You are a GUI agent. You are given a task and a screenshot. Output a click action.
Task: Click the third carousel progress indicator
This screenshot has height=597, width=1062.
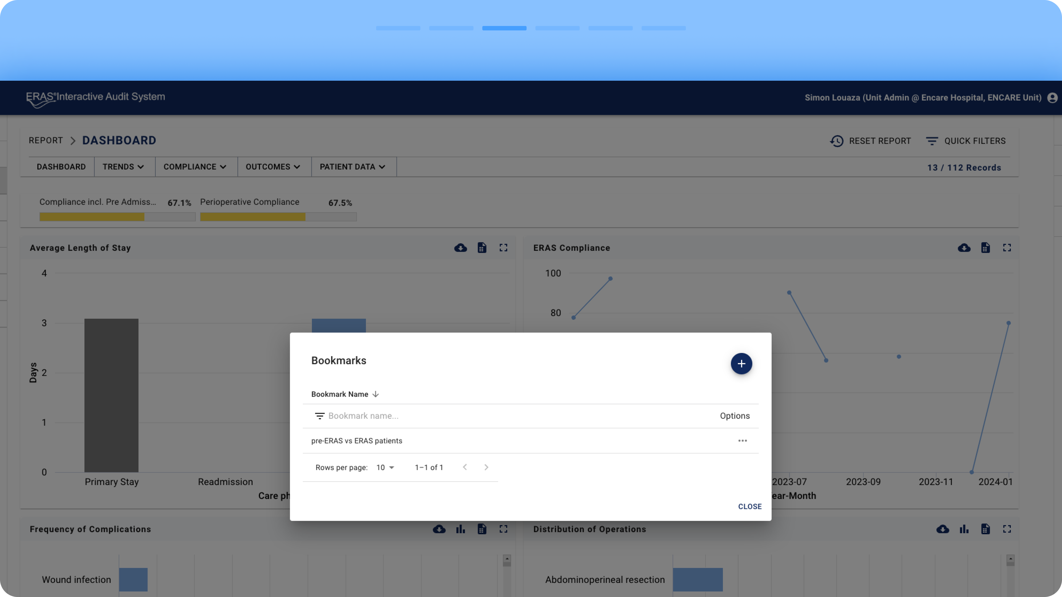click(504, 28)
